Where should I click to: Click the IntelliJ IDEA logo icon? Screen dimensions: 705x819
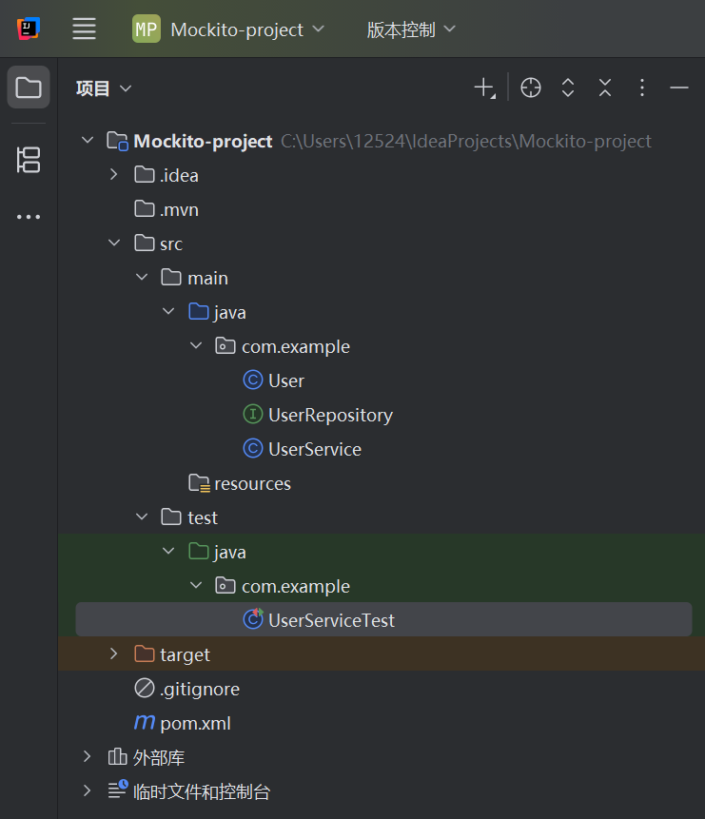coord(28,28)
